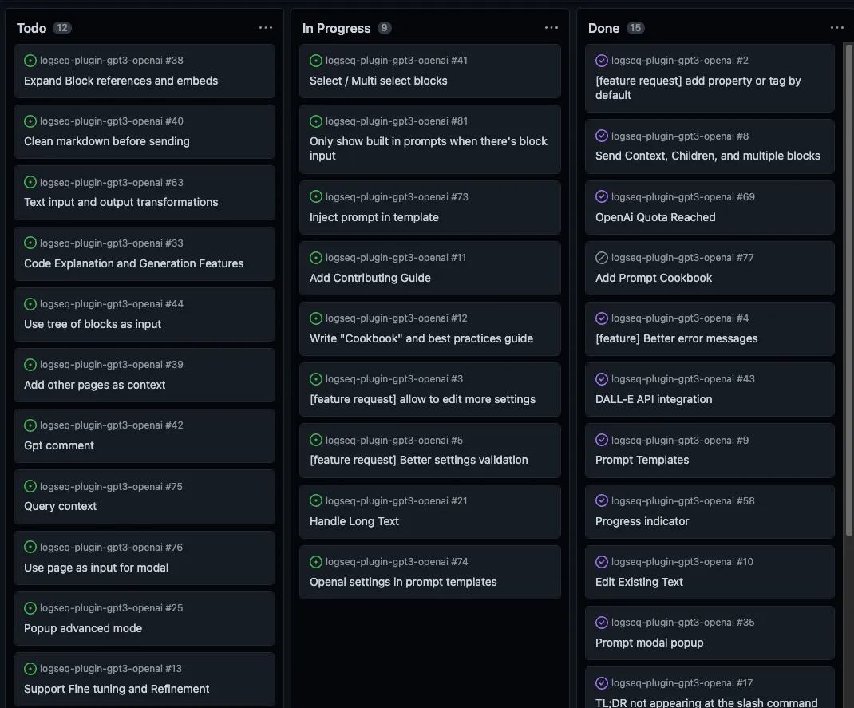
Task: Open 'Expand Block references and embeds' issue
Action: pos(121,81)
